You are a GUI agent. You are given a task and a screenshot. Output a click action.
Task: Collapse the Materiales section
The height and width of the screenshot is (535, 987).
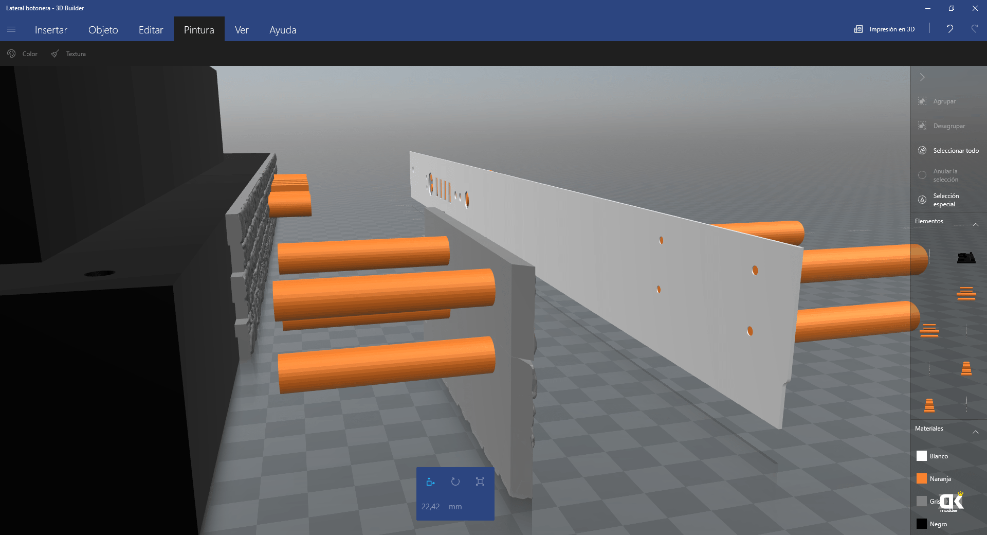(975, 432)
